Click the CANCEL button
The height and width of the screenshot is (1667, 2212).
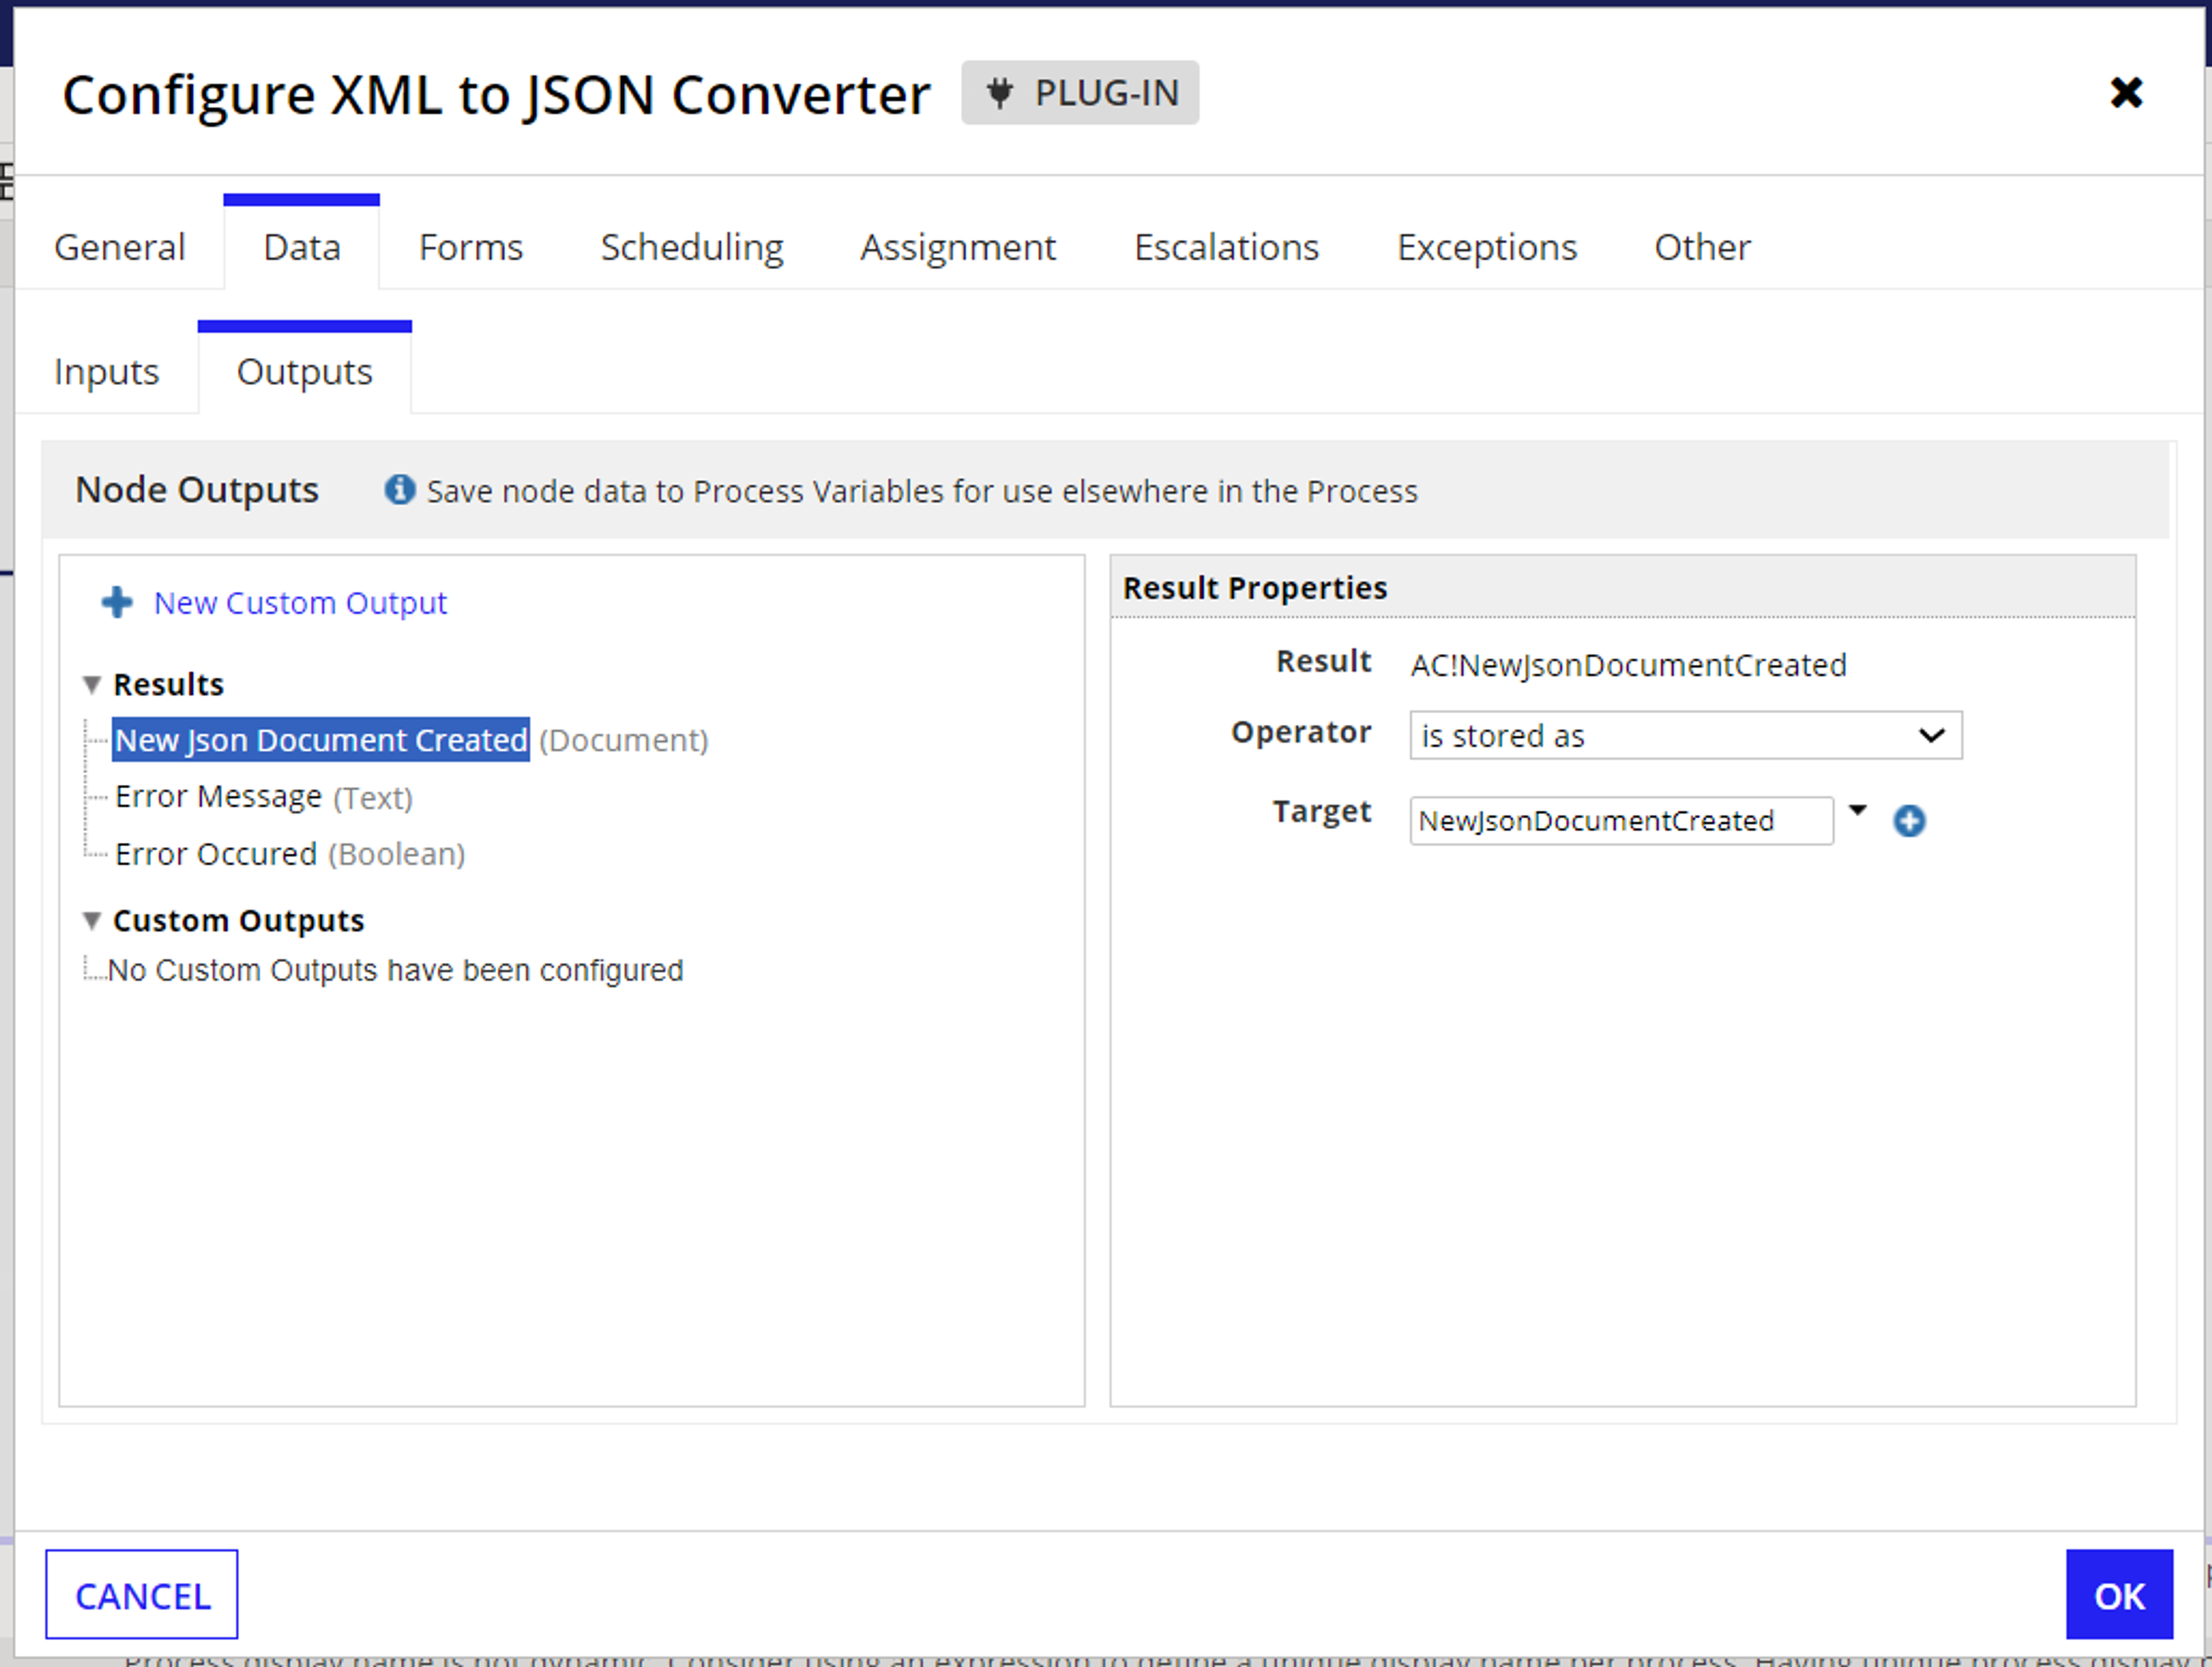click(142, 1595)
